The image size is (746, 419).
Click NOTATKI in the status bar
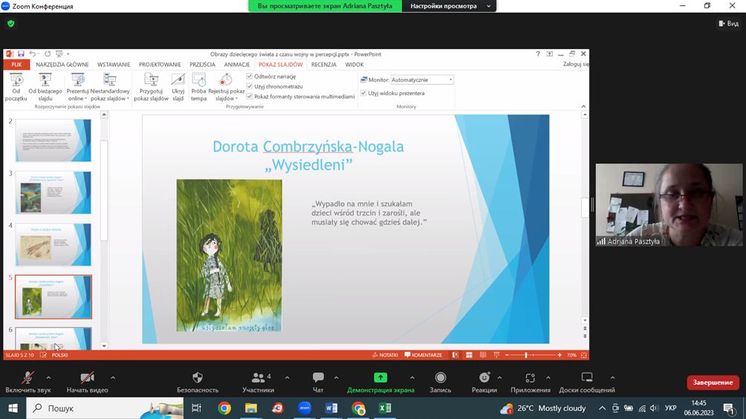(385, 355)
